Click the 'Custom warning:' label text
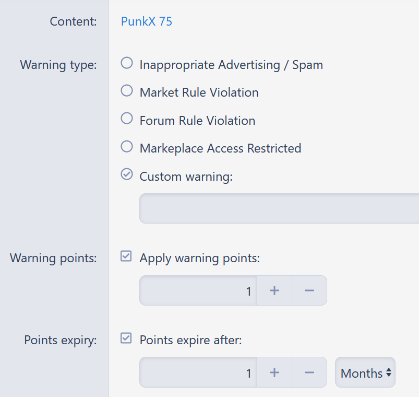Image resolution: width=419 pixels, height=397 pixels. click(186, 177)
